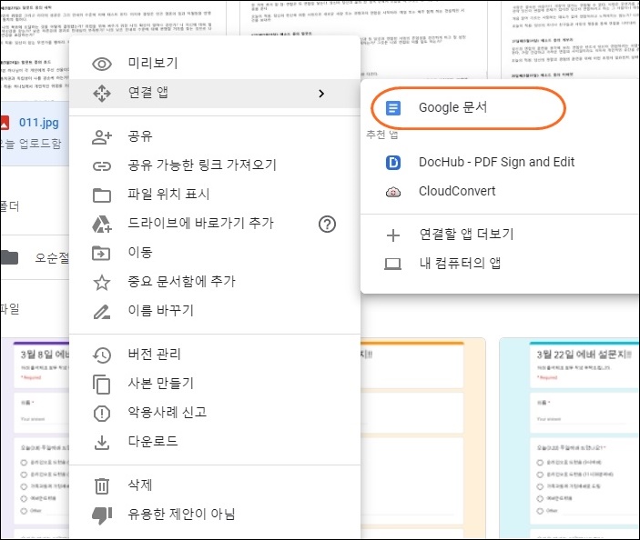Click the plus icon beside 연결할 앱 더보기
Viewport: 640px width, 540px height.
pos(393,235)
